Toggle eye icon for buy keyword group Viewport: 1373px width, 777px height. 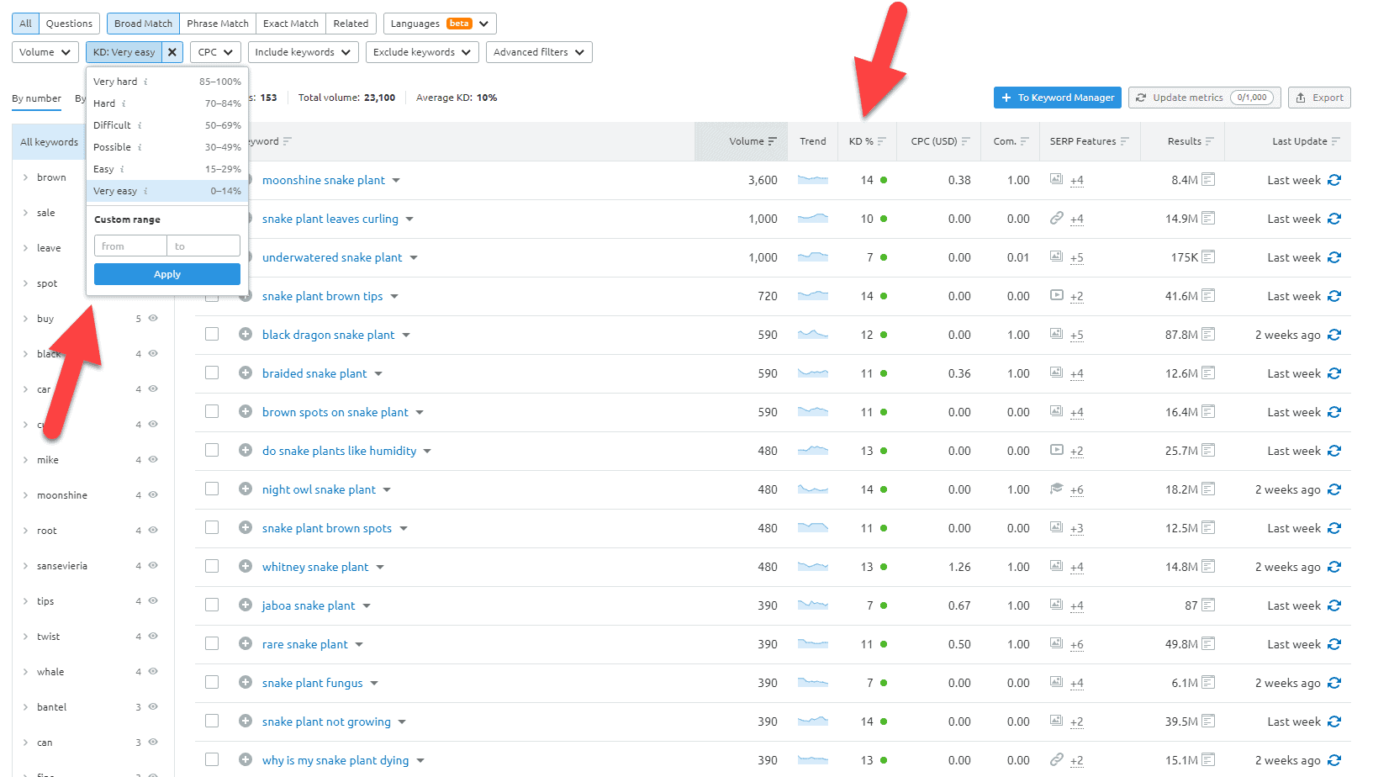pyautogui.click(x=153, y=318)
